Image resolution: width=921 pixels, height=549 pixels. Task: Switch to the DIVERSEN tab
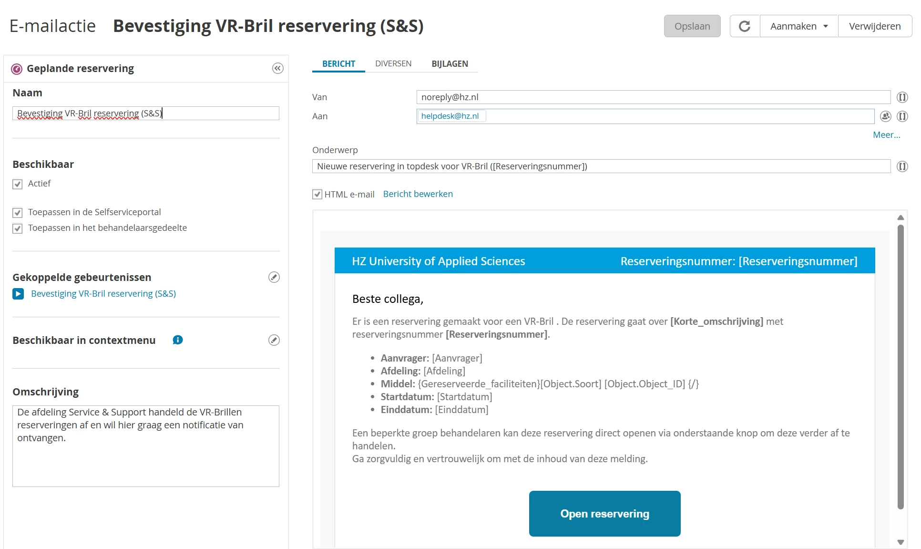[x=393, y=64]
